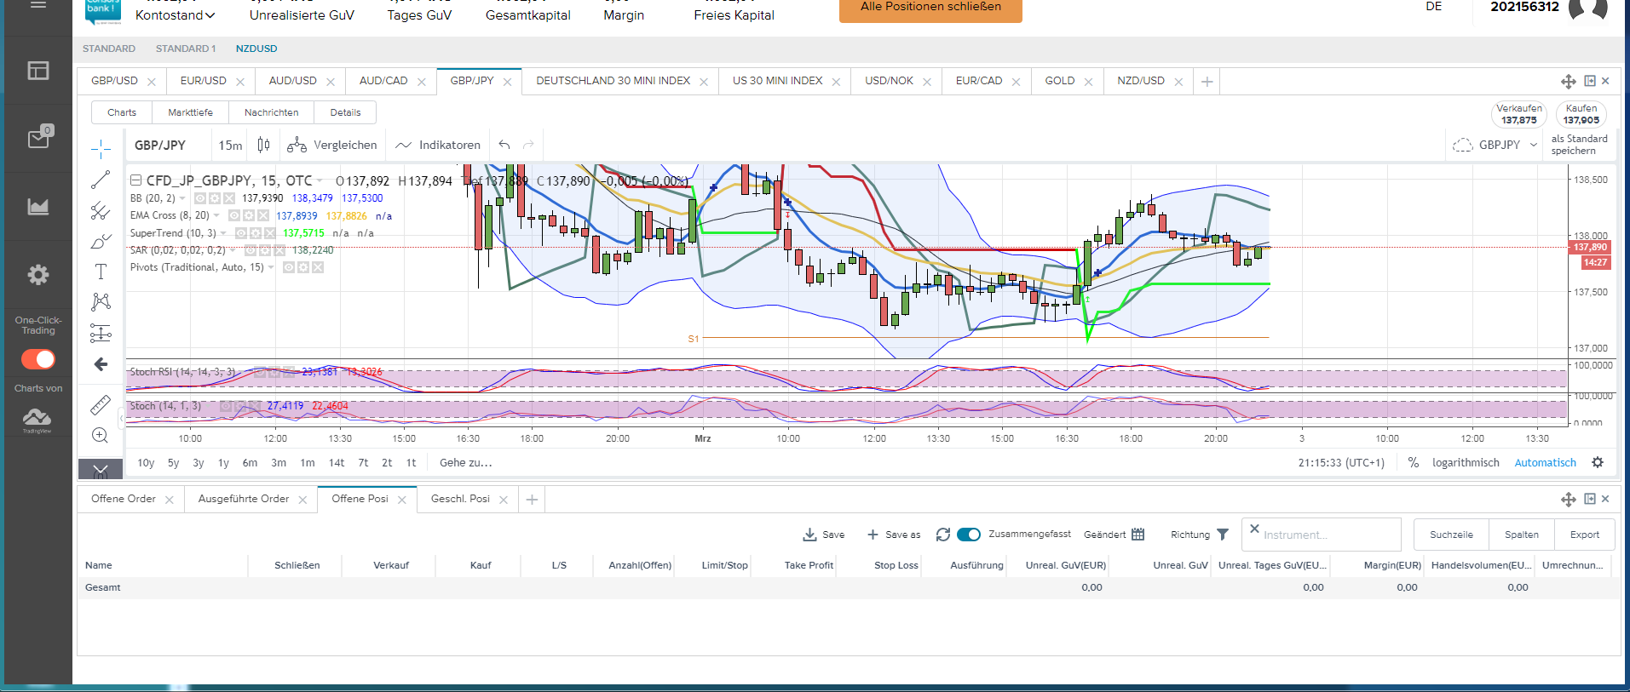Open the Pivots indicator dropdown arrow
Image resolution: width=1630 pixels, height=692 pixels.
tap(271, 267)
